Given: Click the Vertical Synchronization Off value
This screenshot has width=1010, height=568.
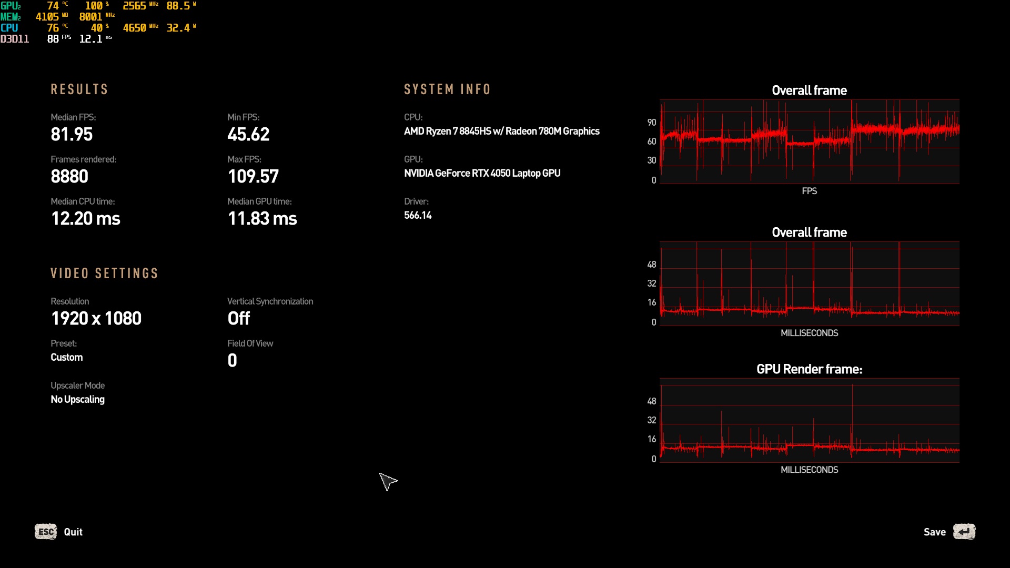Looking at the screenshot, I should 238,319.
